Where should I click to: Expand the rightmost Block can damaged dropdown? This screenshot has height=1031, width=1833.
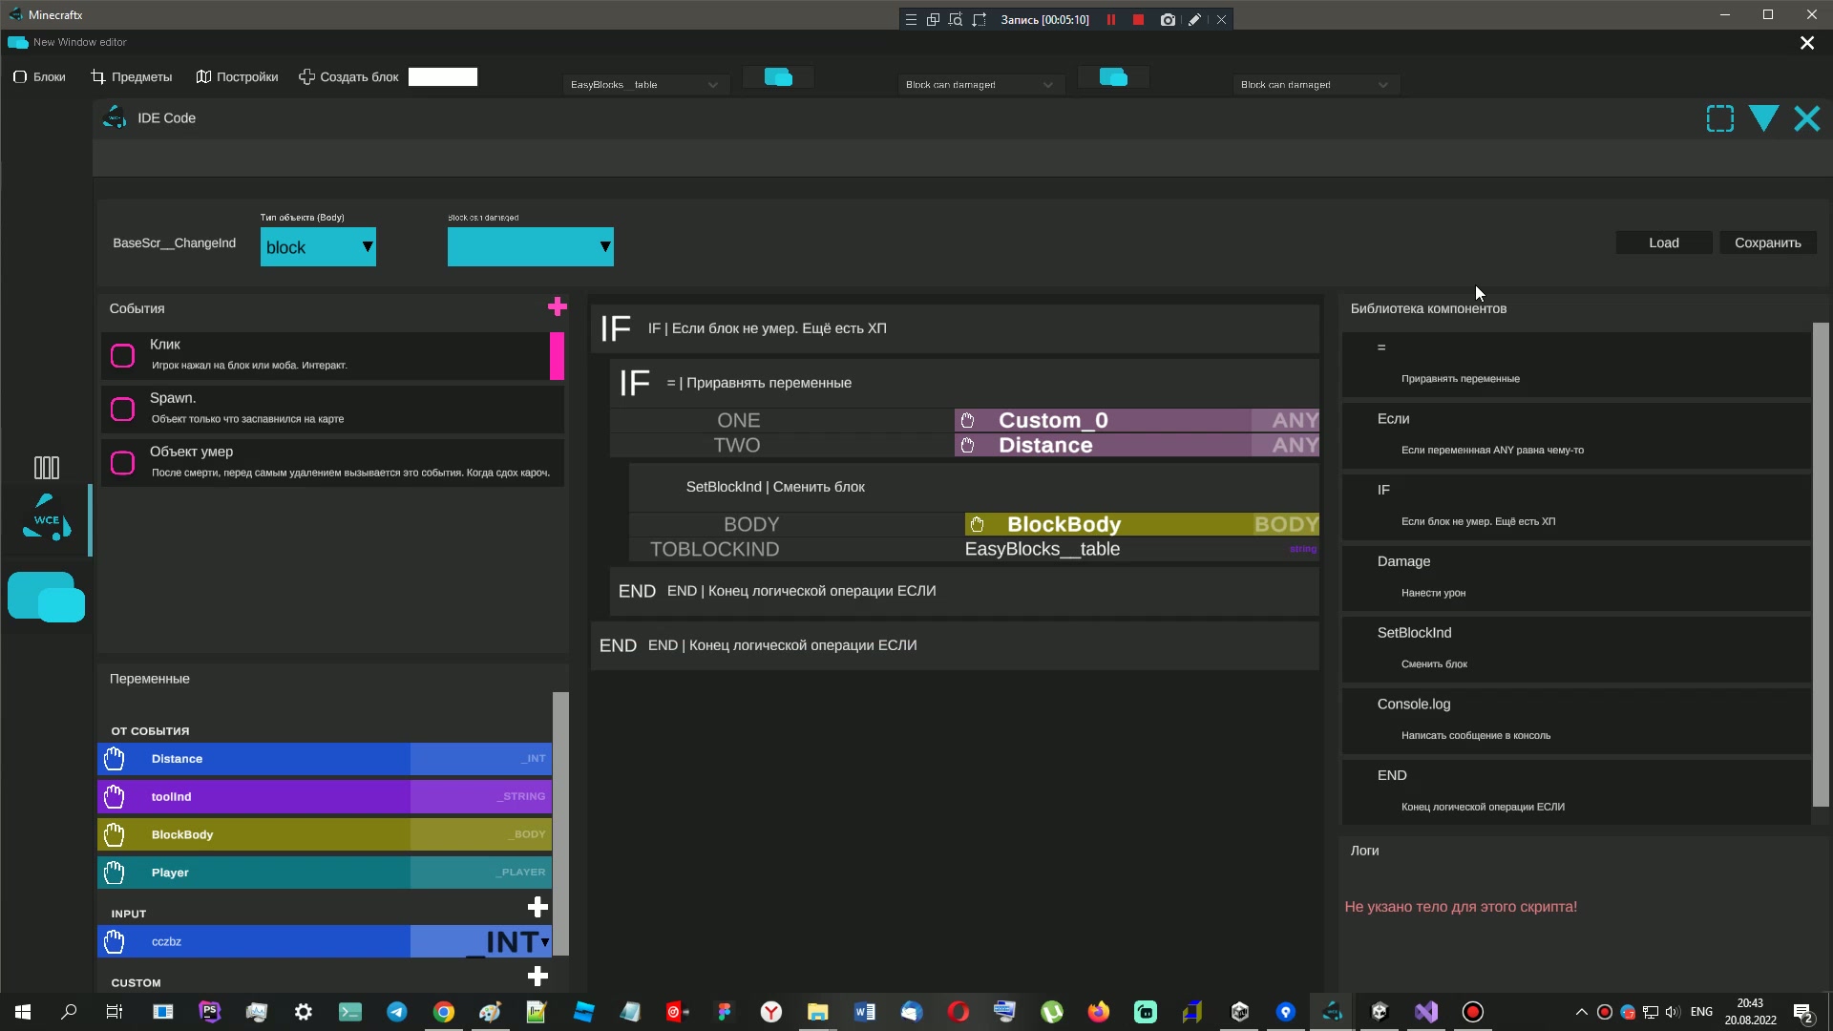1316,85
